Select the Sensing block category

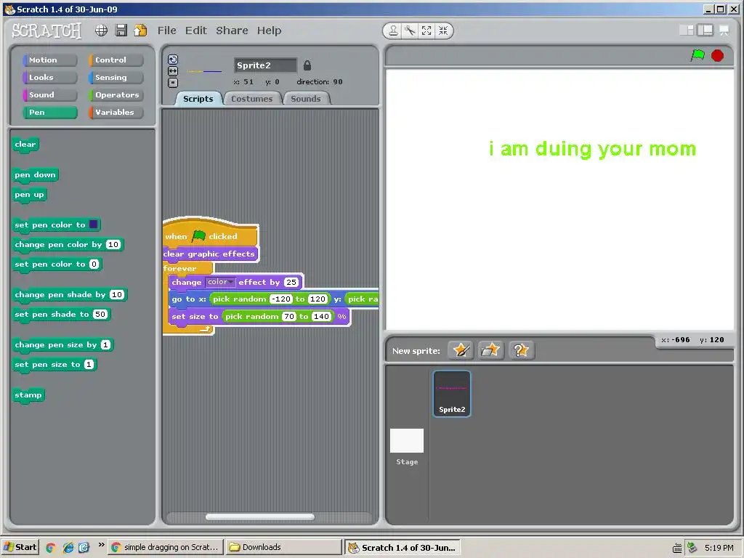click(x=116, y=77)
